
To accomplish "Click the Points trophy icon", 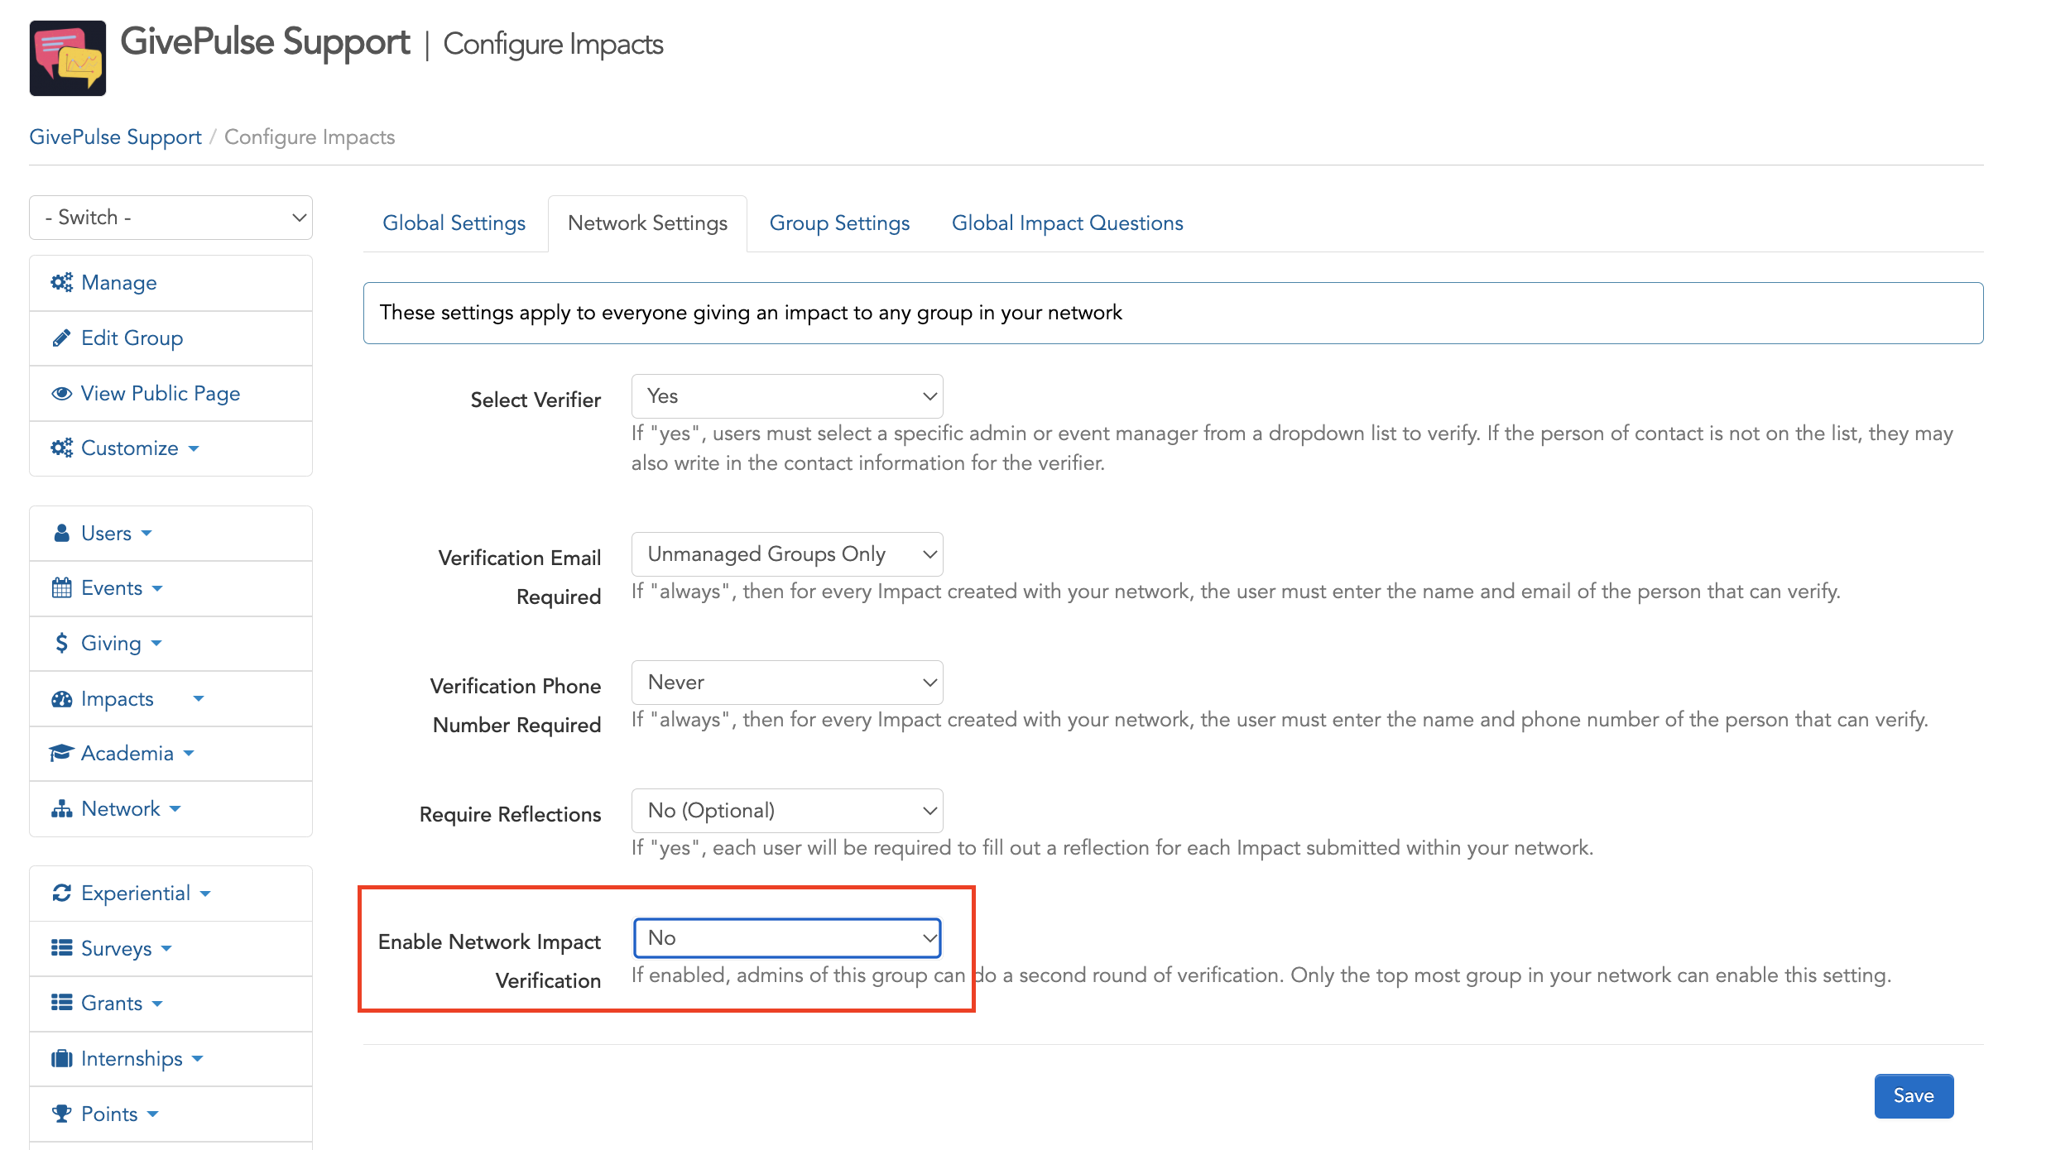I will pyautogui.click(x=61, y=1114).
